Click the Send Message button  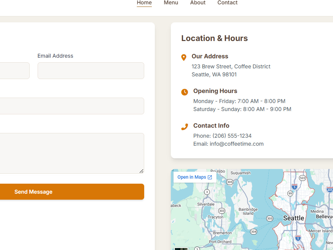tap(72, 192)
